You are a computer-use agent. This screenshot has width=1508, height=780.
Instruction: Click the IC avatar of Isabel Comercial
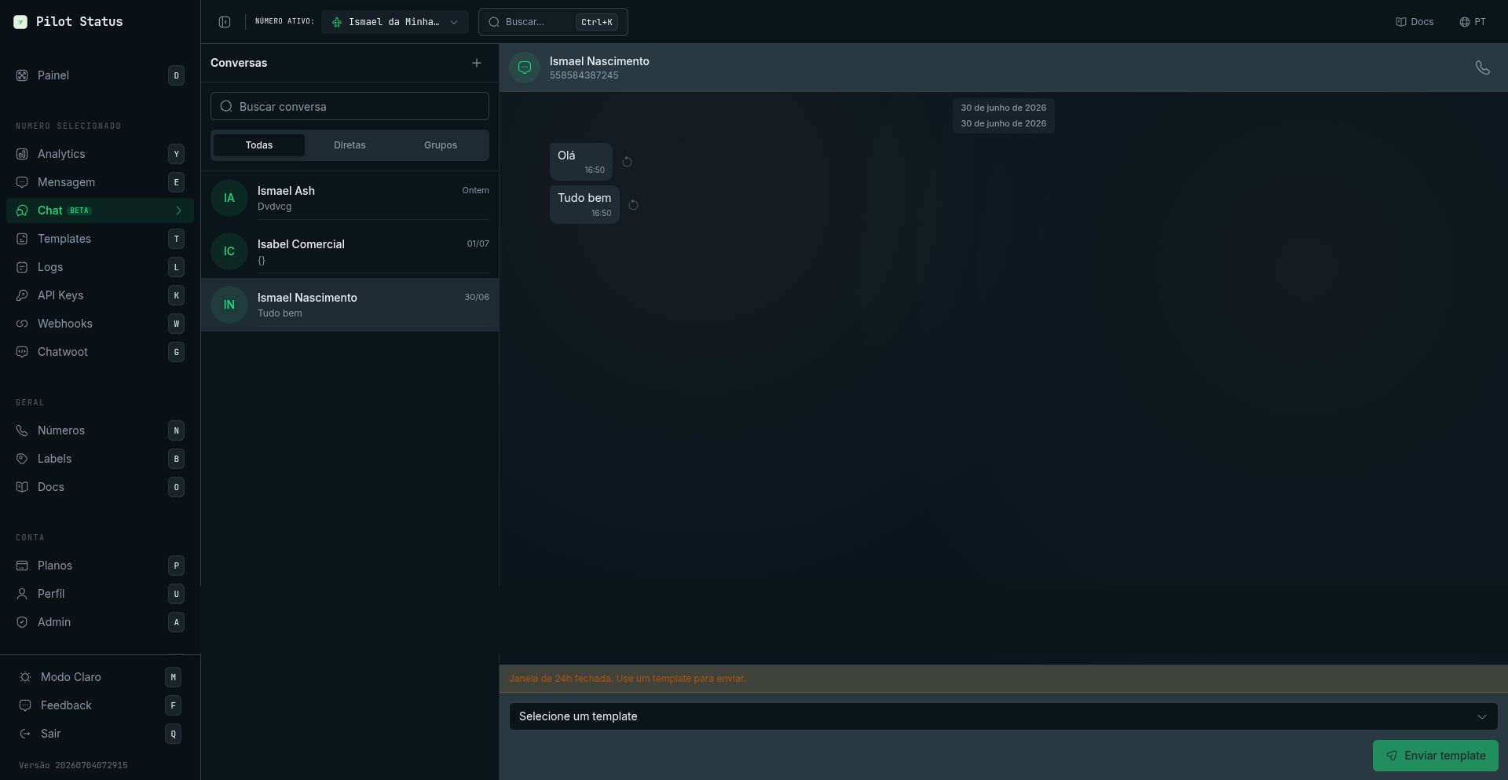[x=229, y=251]
